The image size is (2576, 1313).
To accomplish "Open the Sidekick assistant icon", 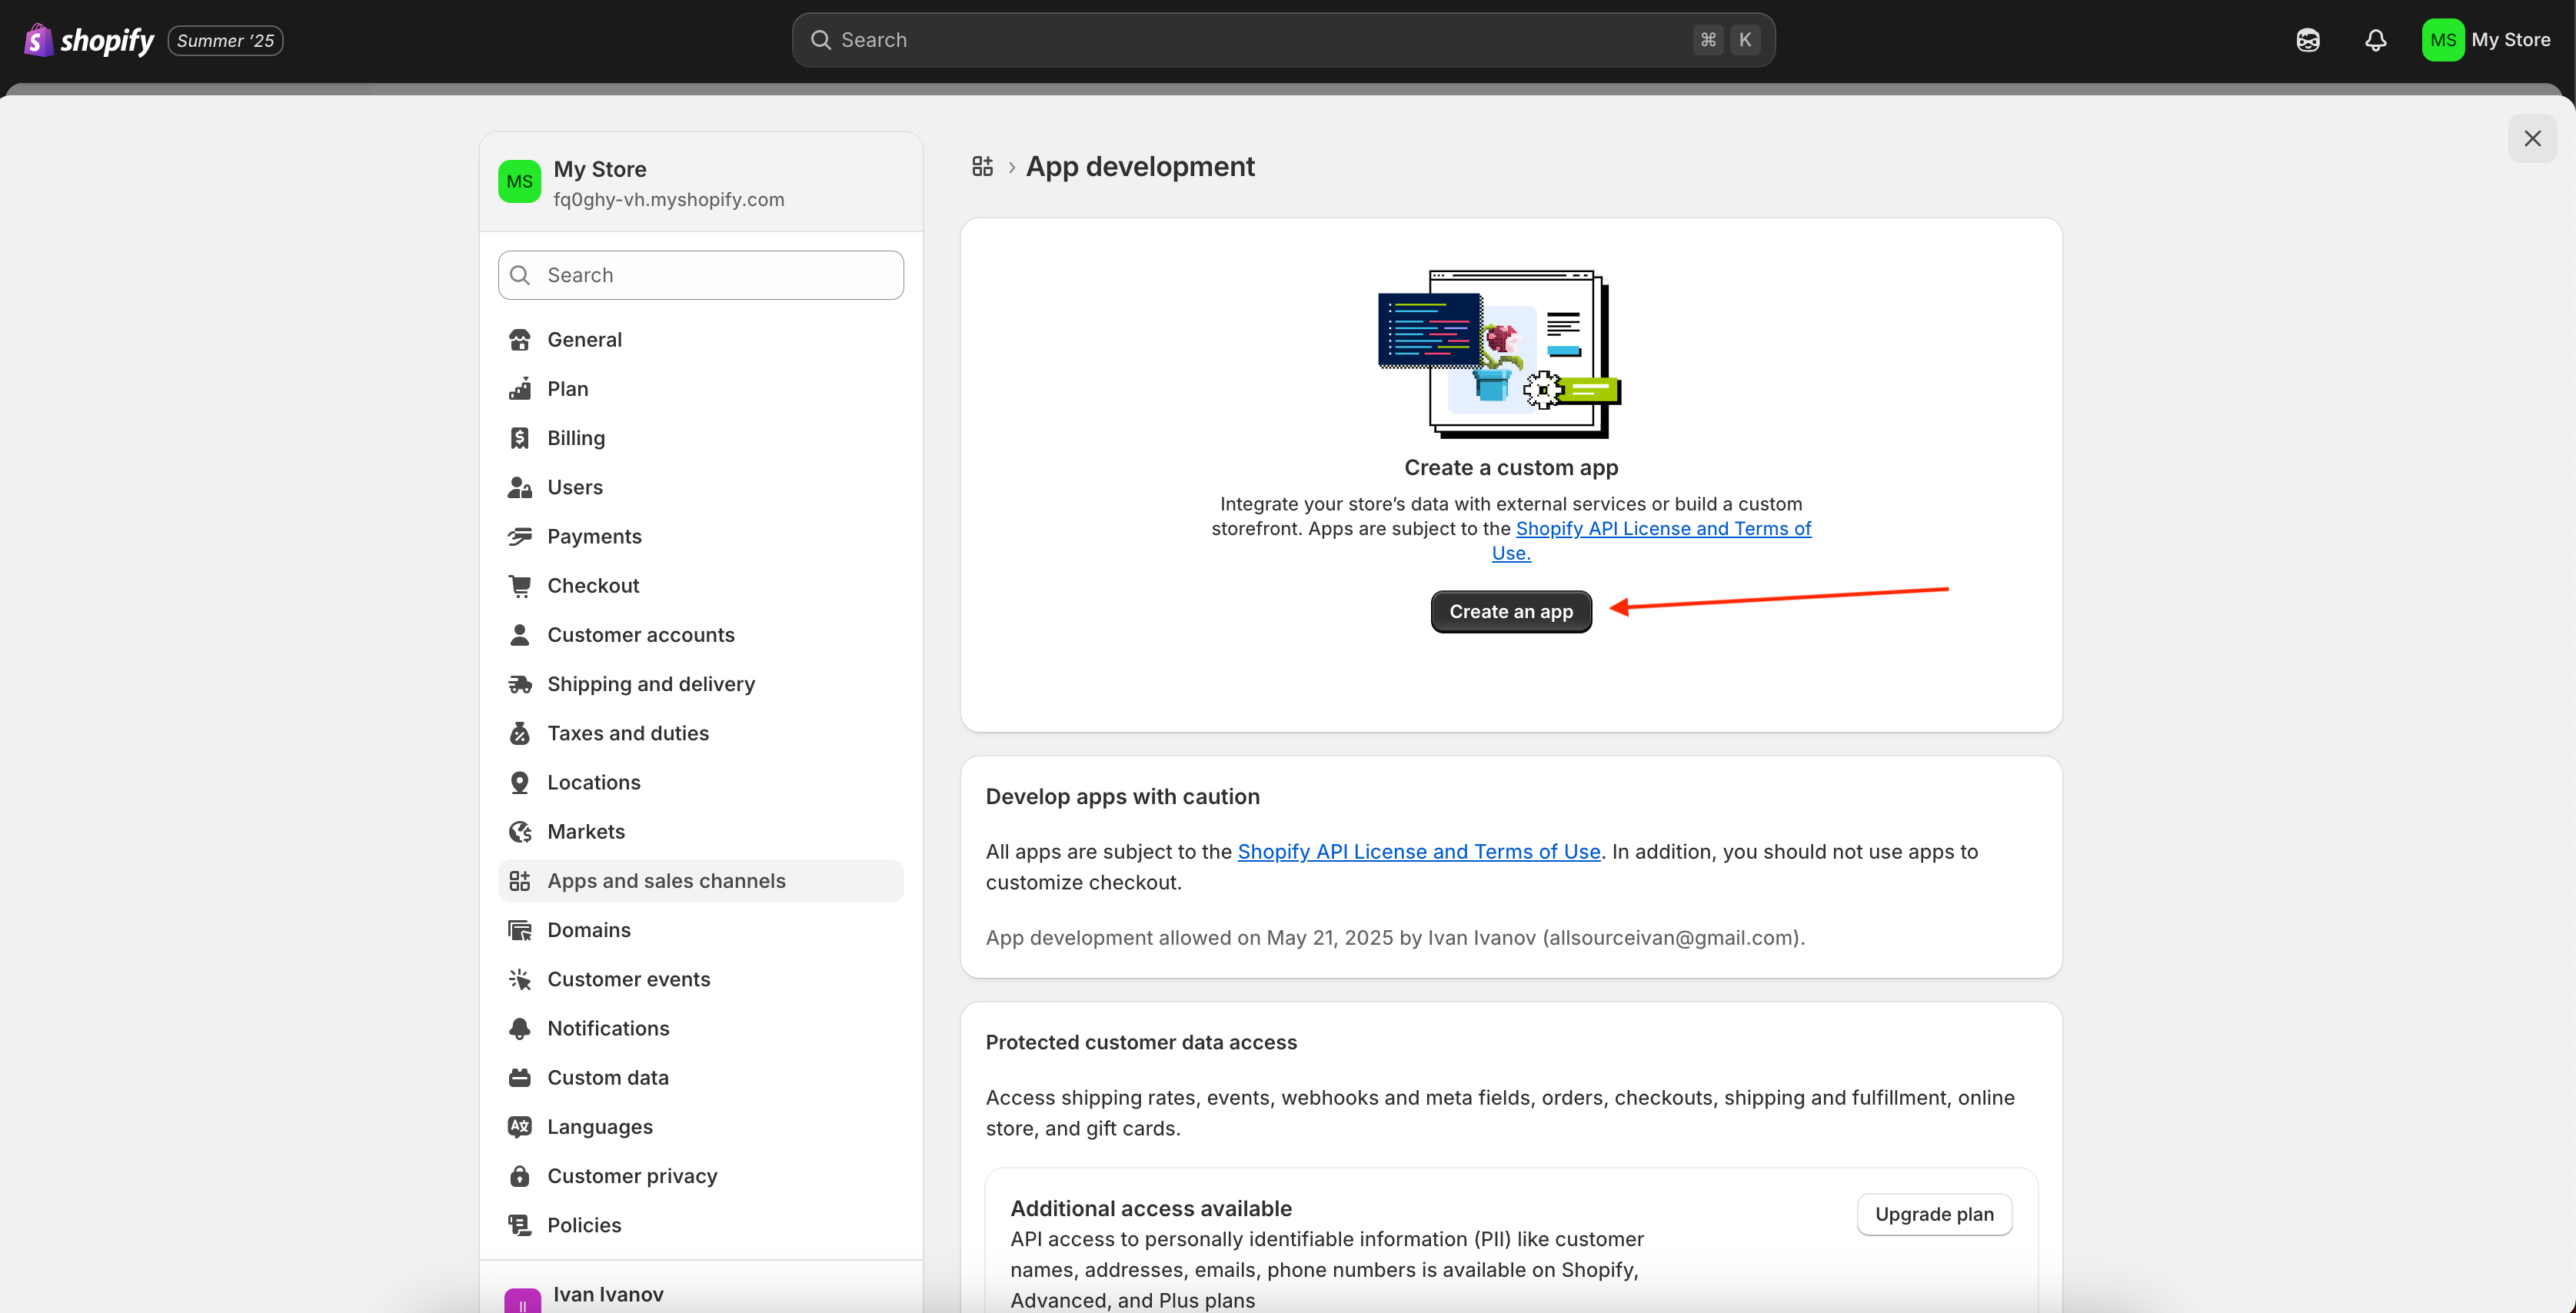I will tap(2307, 40).
